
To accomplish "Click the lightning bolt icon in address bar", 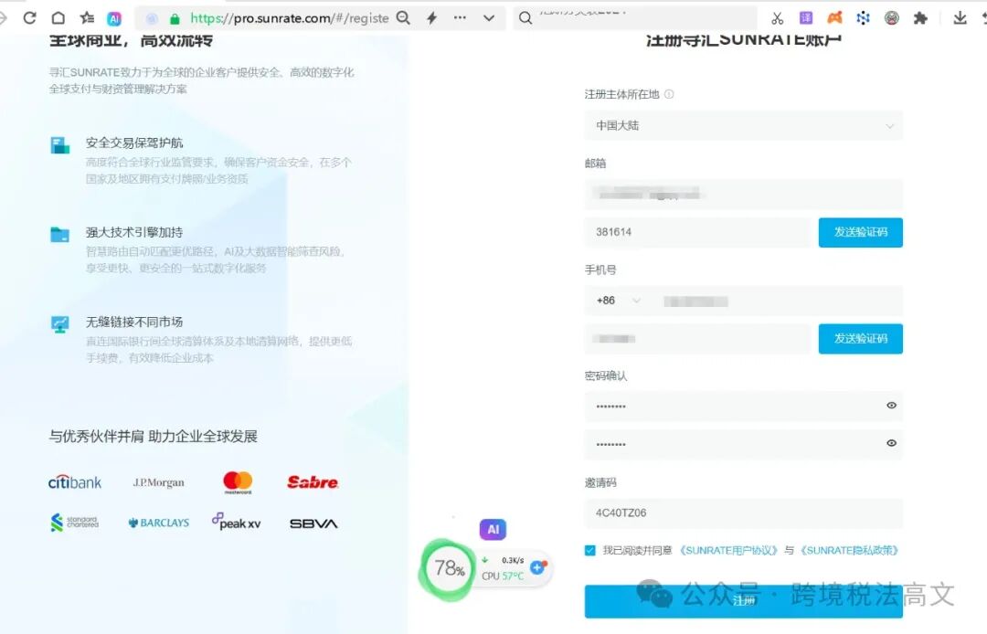I will point(431,18).
